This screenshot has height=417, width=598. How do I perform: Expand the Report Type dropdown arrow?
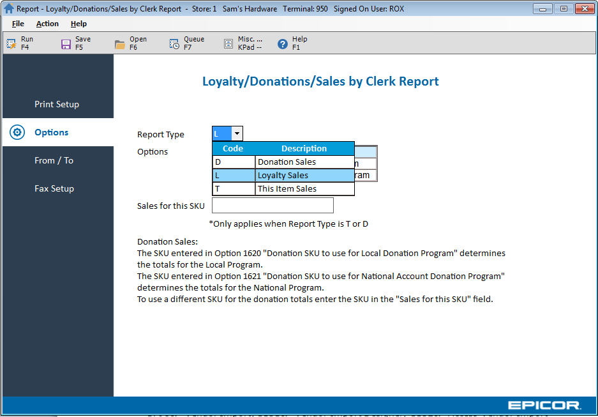(237, 133)
